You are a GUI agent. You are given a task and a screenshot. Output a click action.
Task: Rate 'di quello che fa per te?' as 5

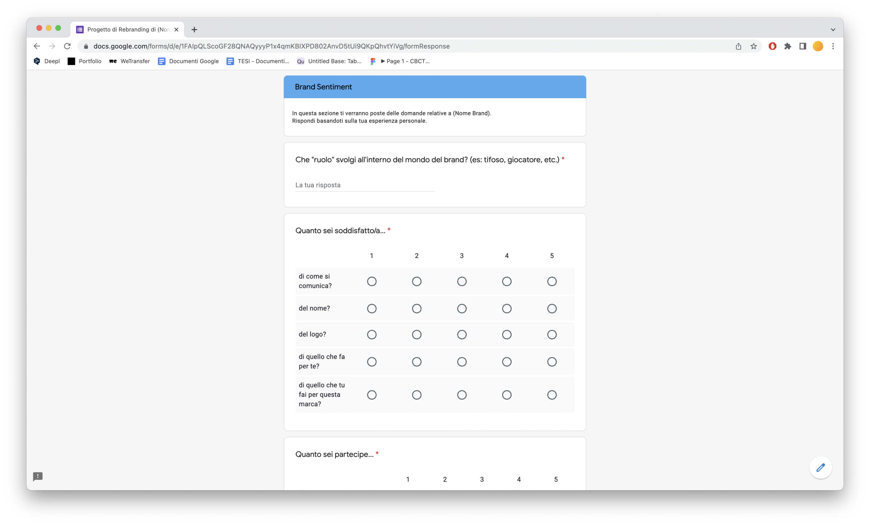pyautogui.click(x=552, y=362)
